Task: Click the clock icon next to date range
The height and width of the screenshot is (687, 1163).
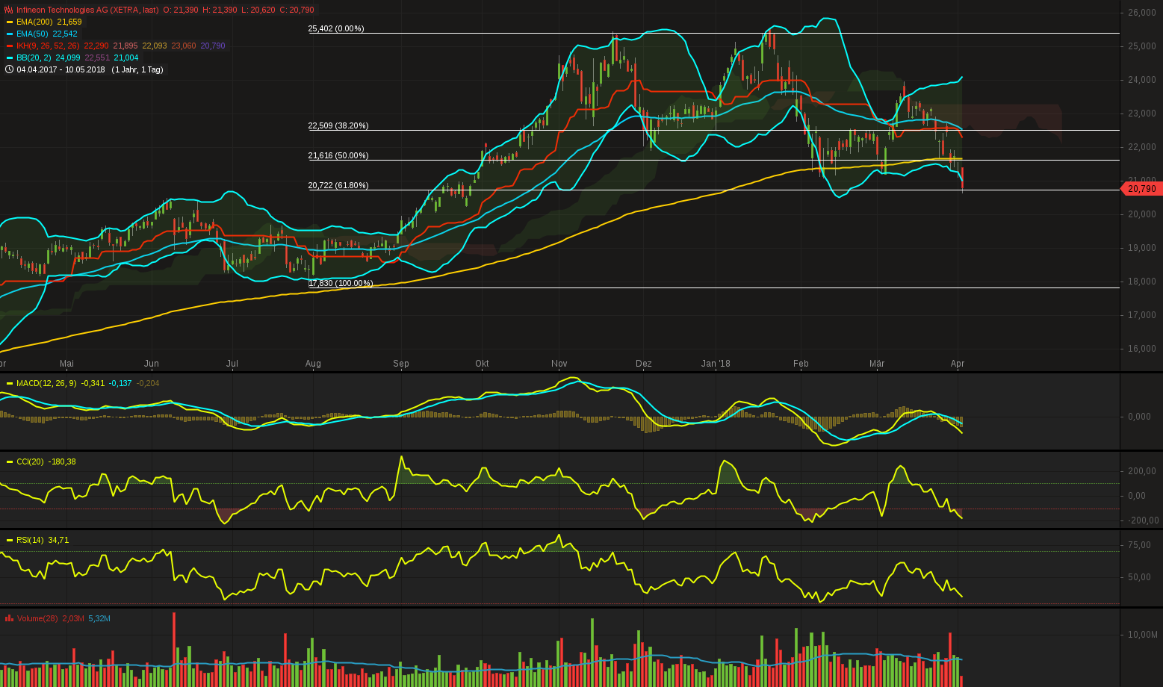Action: pos(9,69)
